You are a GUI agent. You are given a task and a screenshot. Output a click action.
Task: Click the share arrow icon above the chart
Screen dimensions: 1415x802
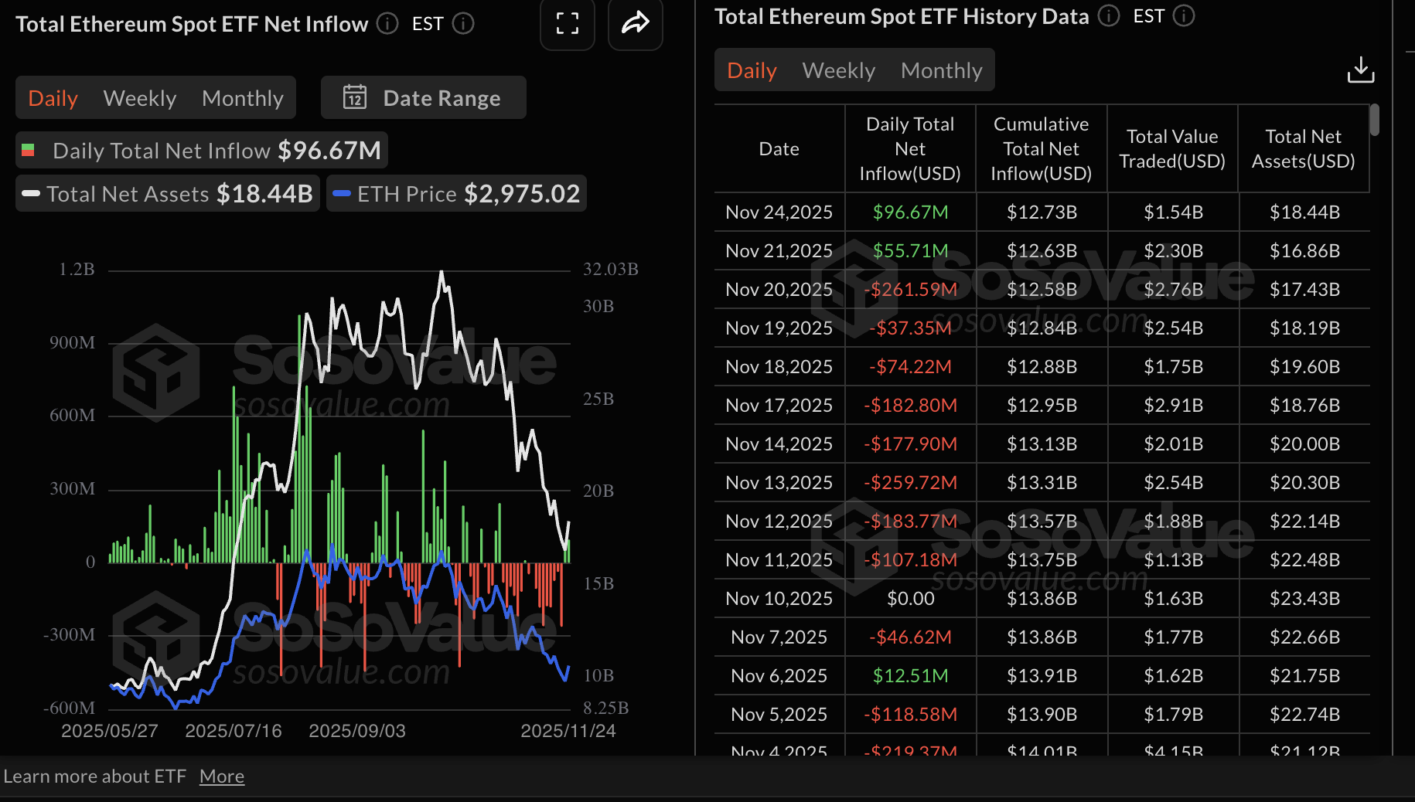click(x=635, y=24)
